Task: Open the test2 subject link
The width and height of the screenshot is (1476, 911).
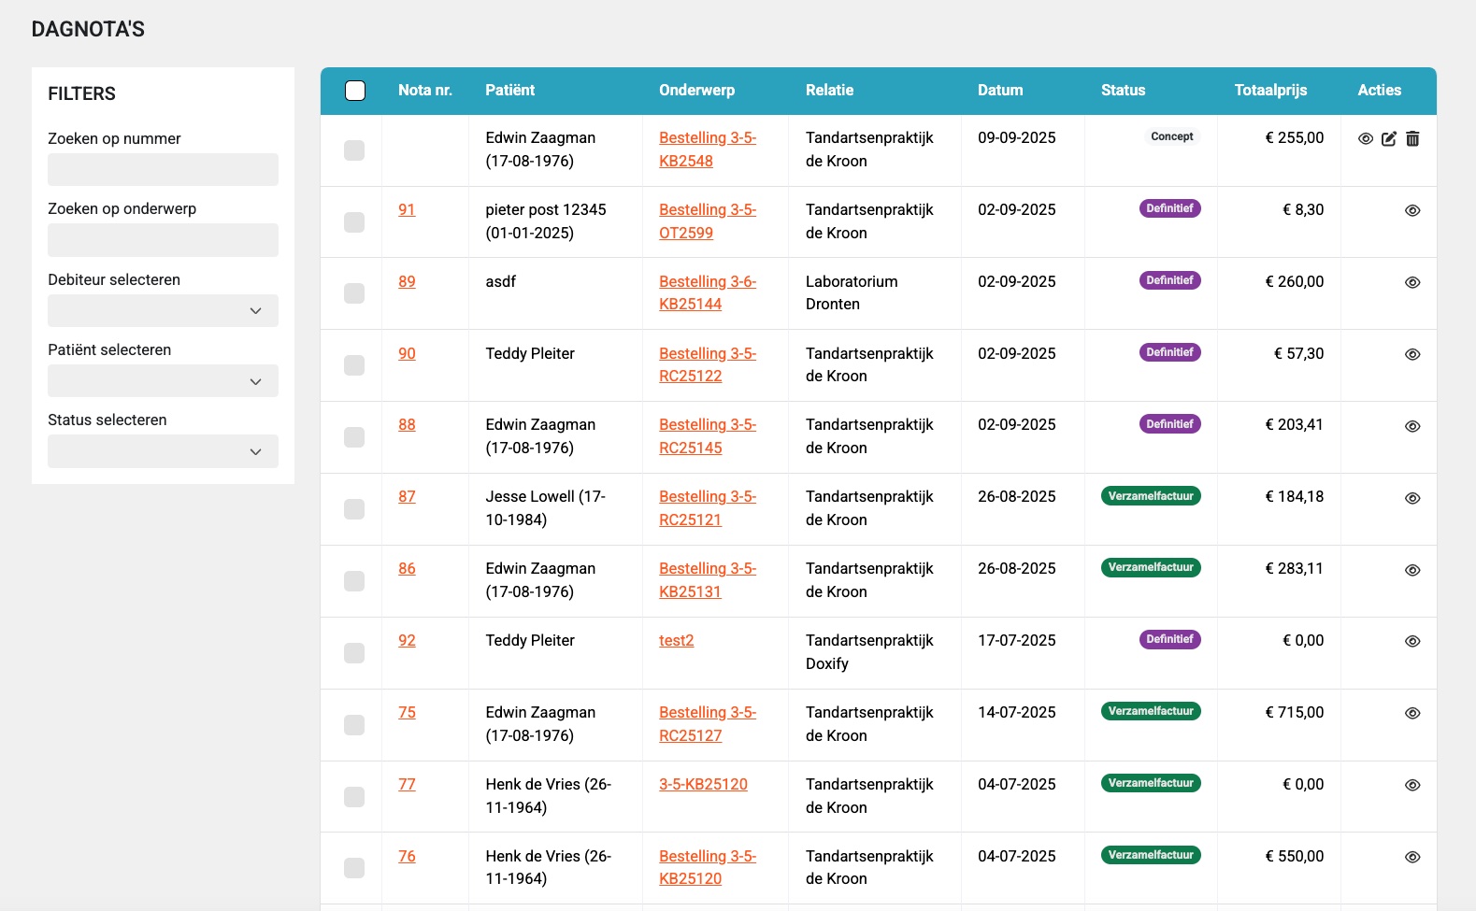Action: (x=676, y=641)
